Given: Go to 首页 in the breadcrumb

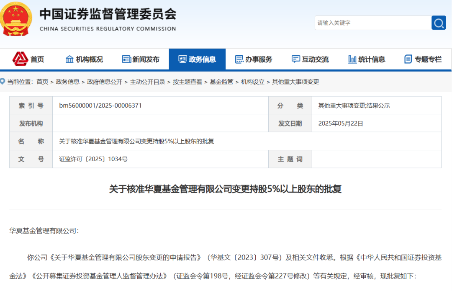Looking at the screenshot, I should (42, 82).
